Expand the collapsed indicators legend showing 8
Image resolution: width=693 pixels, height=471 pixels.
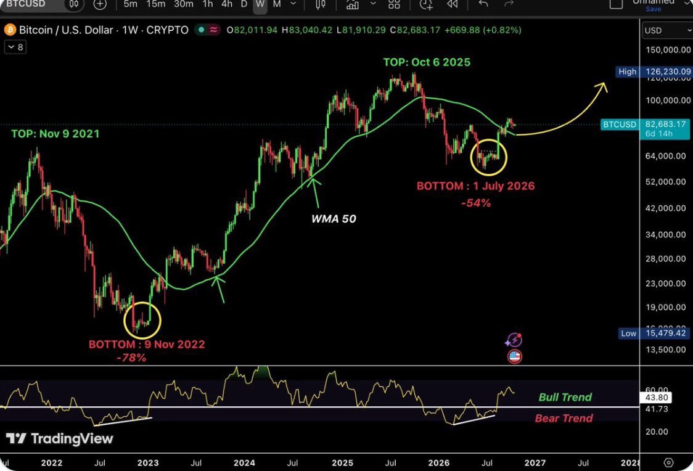click(x=15, y=47)
